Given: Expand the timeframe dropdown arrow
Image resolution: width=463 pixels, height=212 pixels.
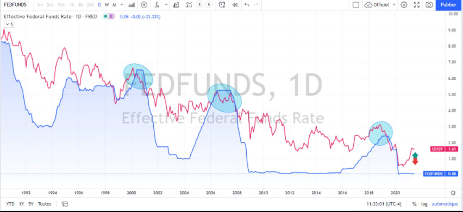Looking at the screenshot, I should point(121,5).
